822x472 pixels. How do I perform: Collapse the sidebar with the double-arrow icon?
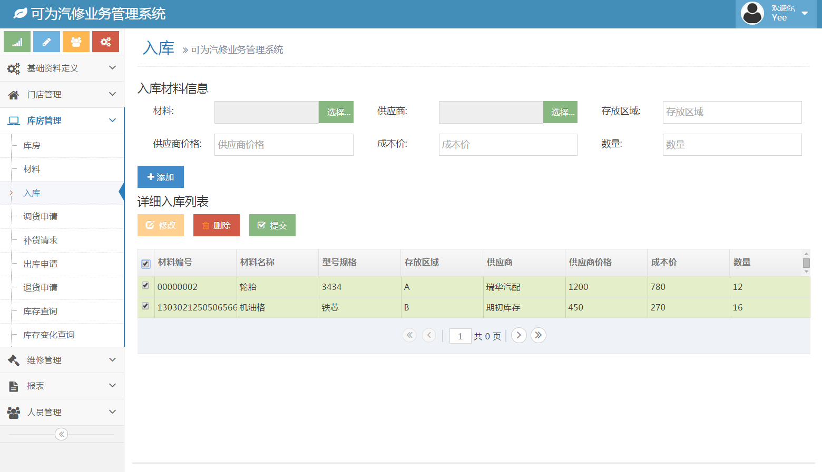62,434
